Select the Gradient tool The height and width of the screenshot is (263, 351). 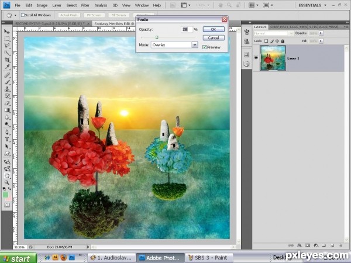pyautogui.click(x=7, y=110)
